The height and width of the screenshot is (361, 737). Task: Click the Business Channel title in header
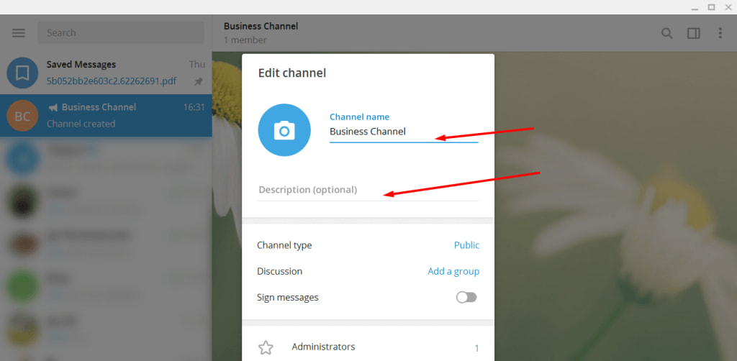(261, 27)
